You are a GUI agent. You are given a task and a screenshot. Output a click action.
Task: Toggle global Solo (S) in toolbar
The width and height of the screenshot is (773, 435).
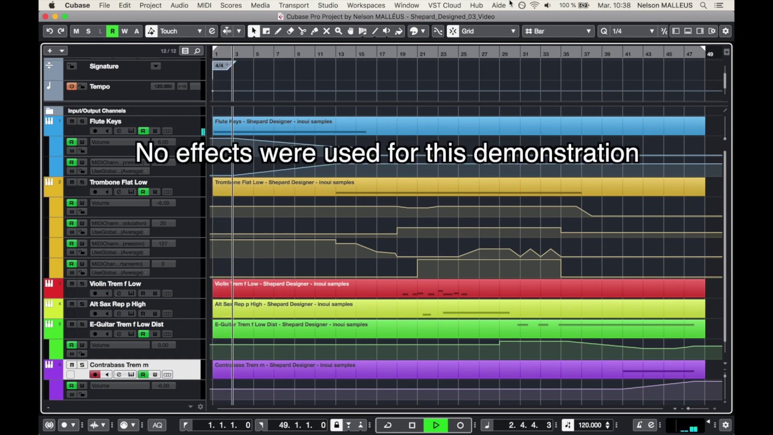(88, 31)
